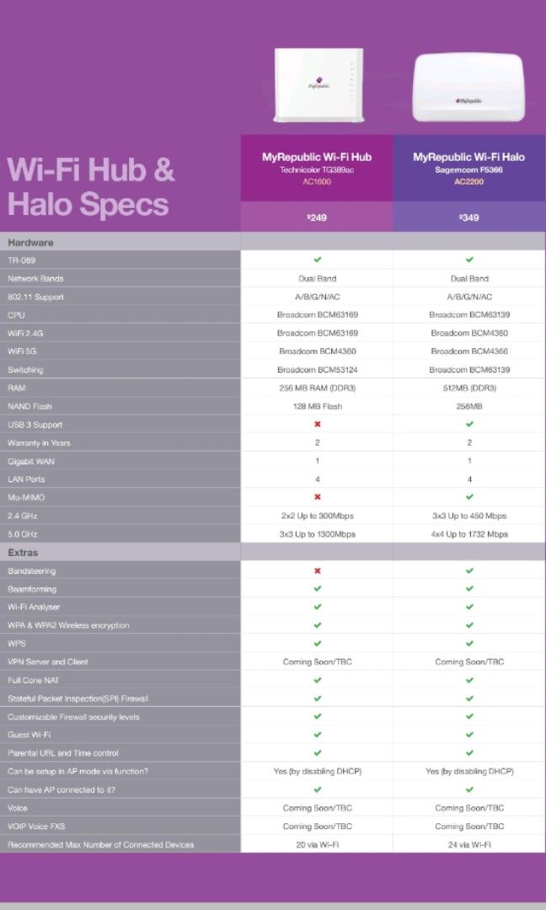
Task: Click the Wi-Fi Halo router image
Action: click(469, 88)
